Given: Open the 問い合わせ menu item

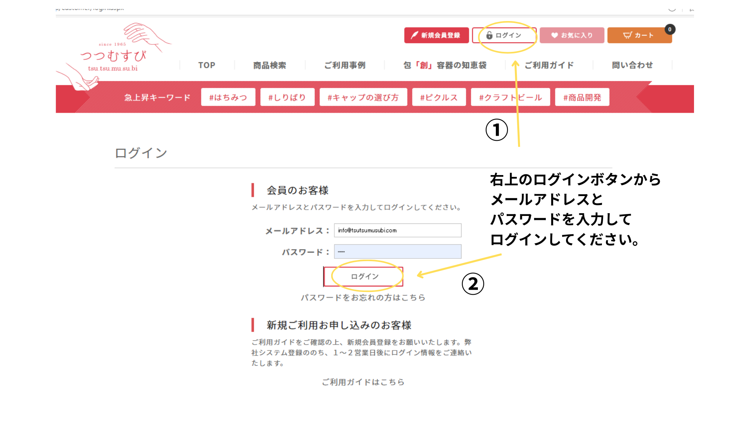Looking at the screenshot, I should (x=632, y=65).
